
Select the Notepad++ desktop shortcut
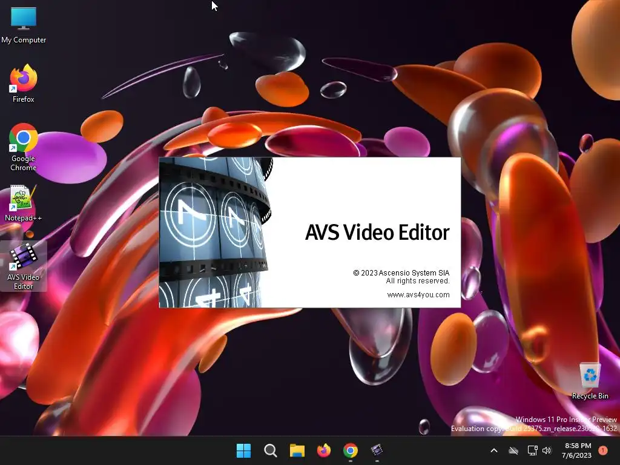point(24,203)
